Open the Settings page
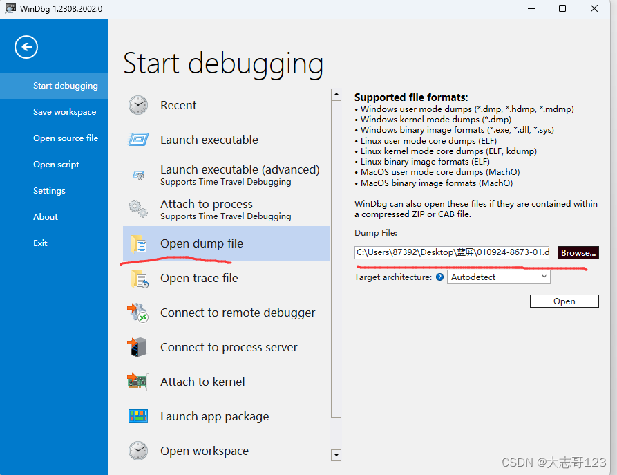Viewport: 617px width, 475px height. pyautogui.click(x=55, y=191)
